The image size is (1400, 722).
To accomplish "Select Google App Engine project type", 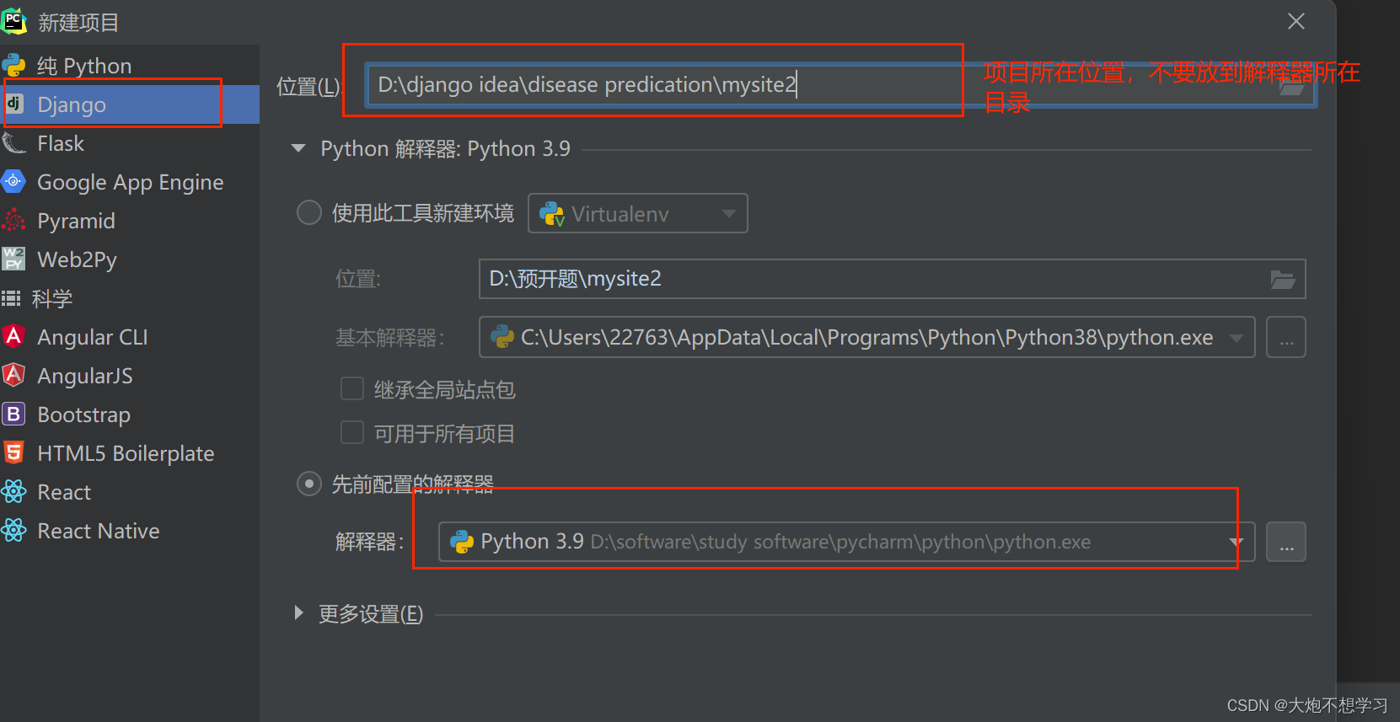I will coord(130,182).
